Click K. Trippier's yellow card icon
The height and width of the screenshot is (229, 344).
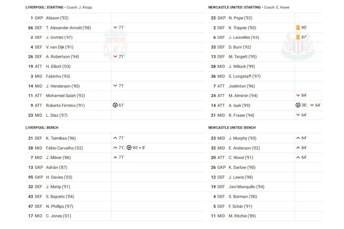coord(298,28)
